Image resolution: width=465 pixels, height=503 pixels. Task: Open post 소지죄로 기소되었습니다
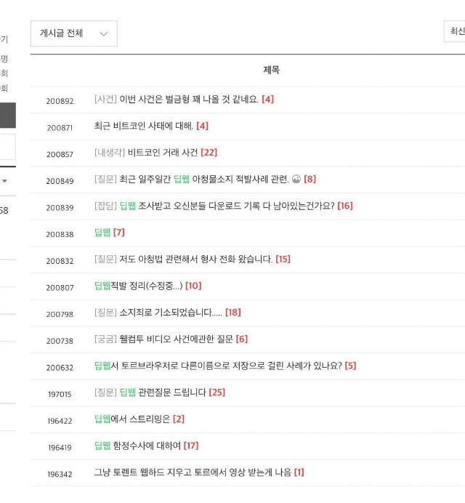[x=171, y=312]
